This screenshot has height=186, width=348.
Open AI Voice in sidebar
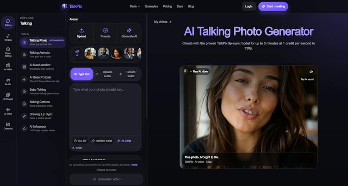click(8, 111)
